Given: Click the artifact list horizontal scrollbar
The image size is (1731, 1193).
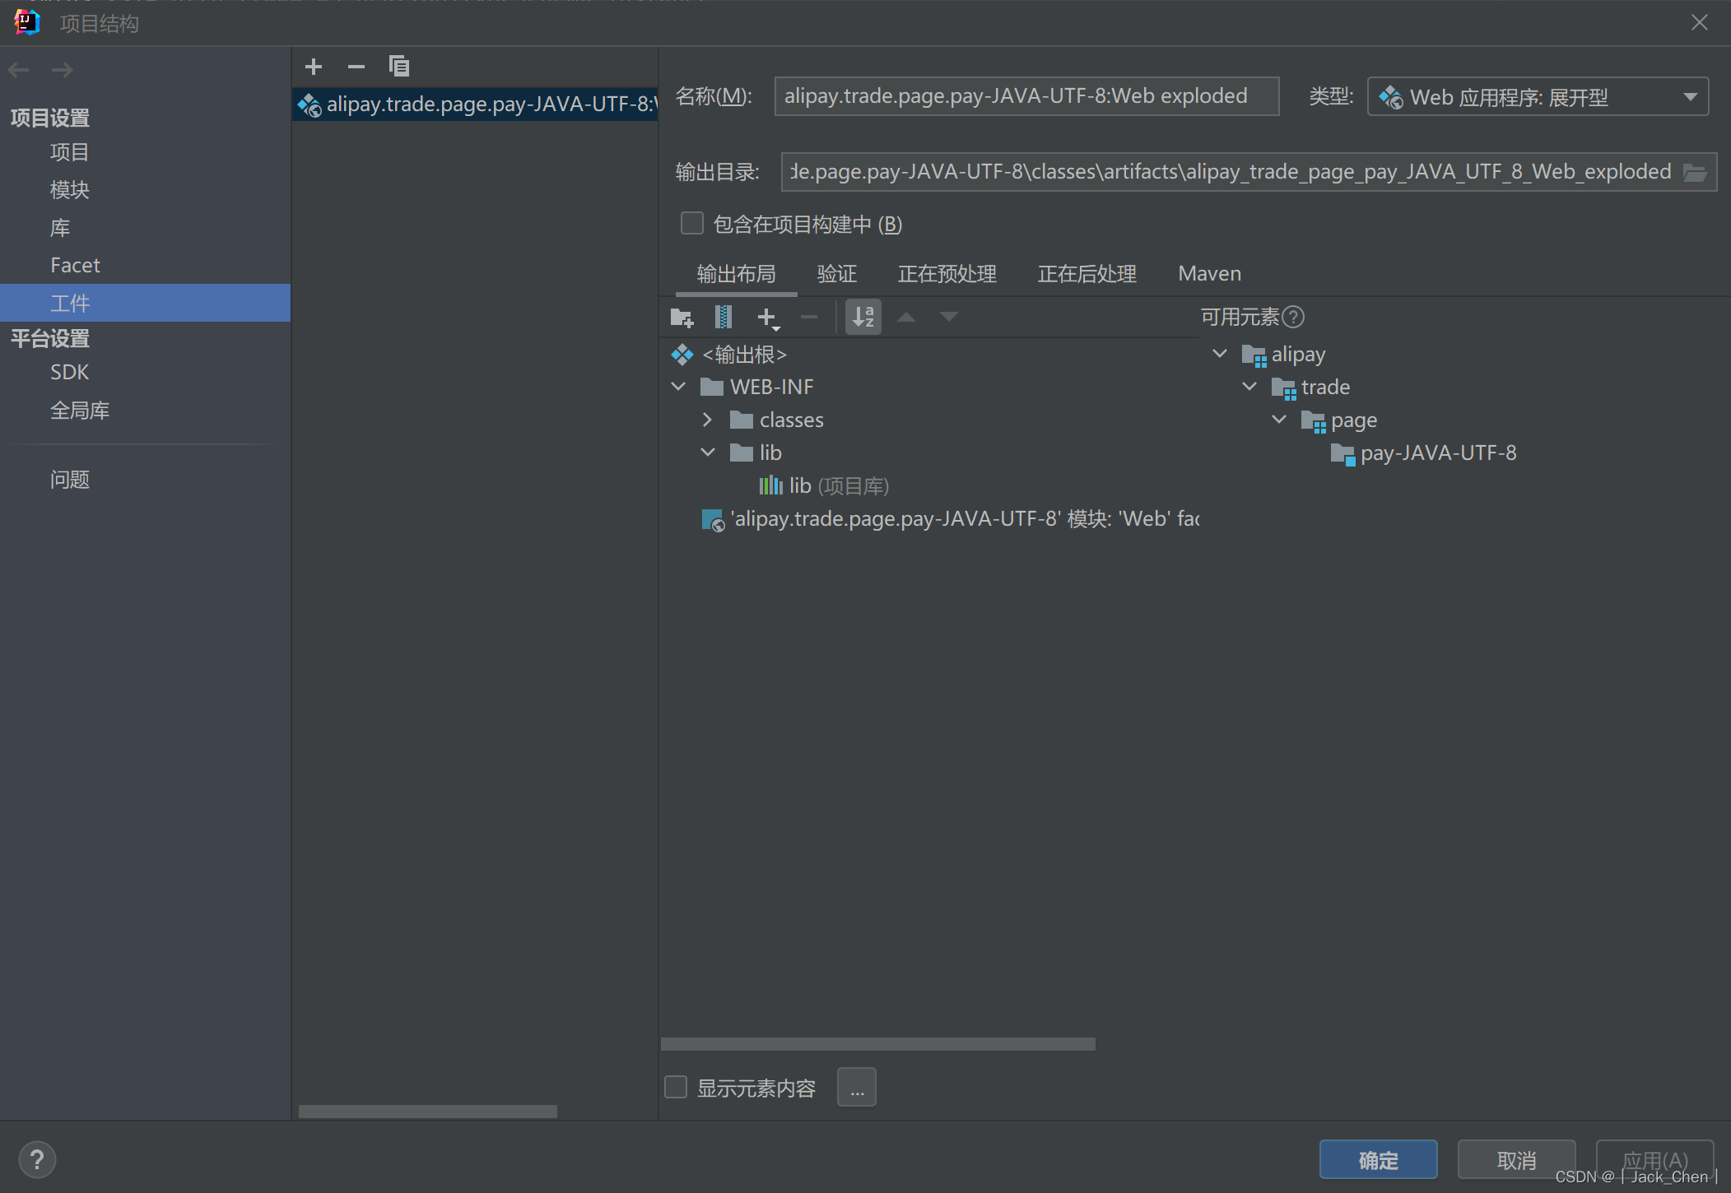Looking at the screenshot, I should click(x=428, y=1112).
